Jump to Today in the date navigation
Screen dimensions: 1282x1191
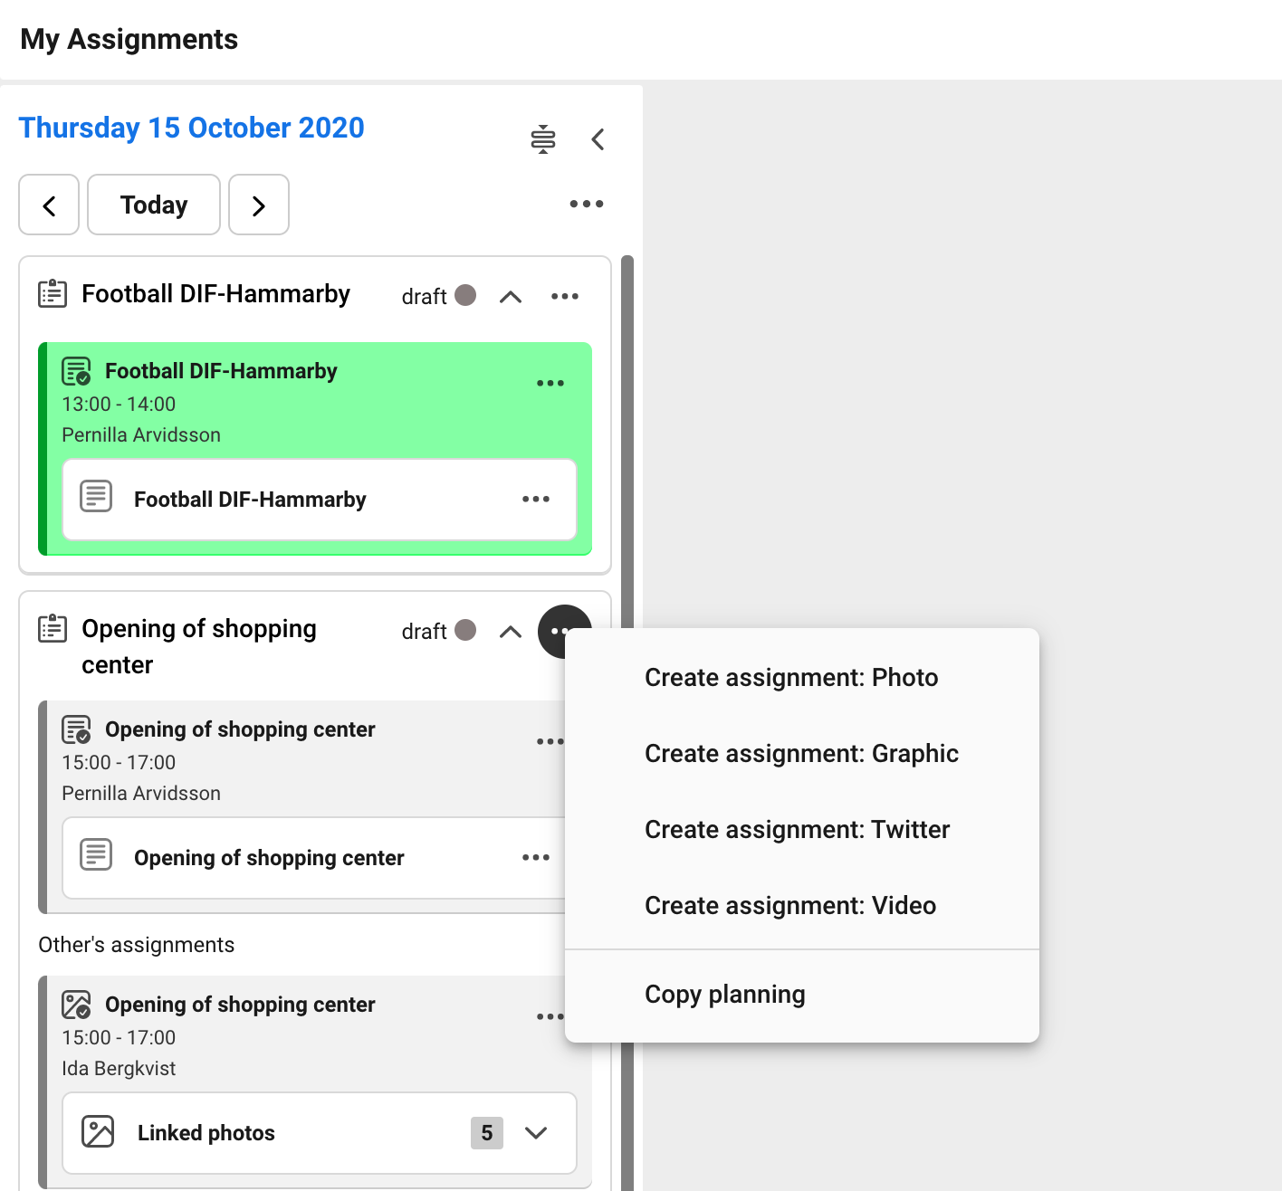(154, 205)
